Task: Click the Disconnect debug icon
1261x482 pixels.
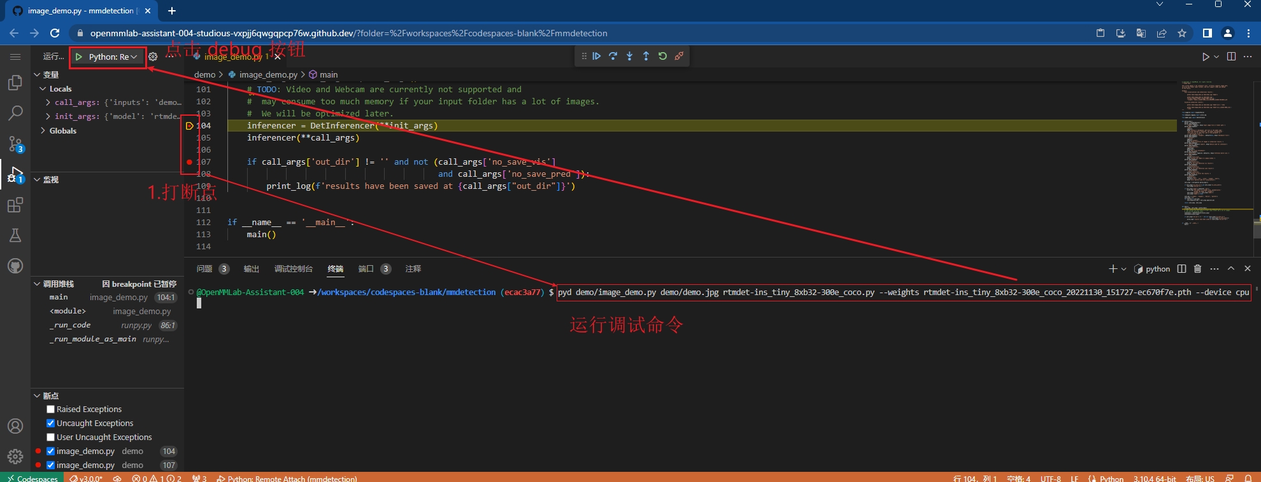Action: click(679, 56)
